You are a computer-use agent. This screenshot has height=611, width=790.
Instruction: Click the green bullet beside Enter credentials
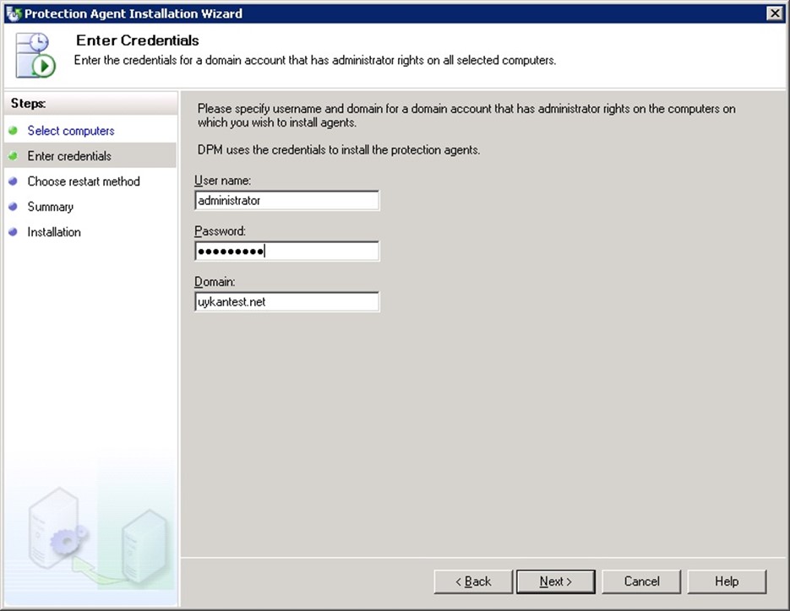[13, 156]
